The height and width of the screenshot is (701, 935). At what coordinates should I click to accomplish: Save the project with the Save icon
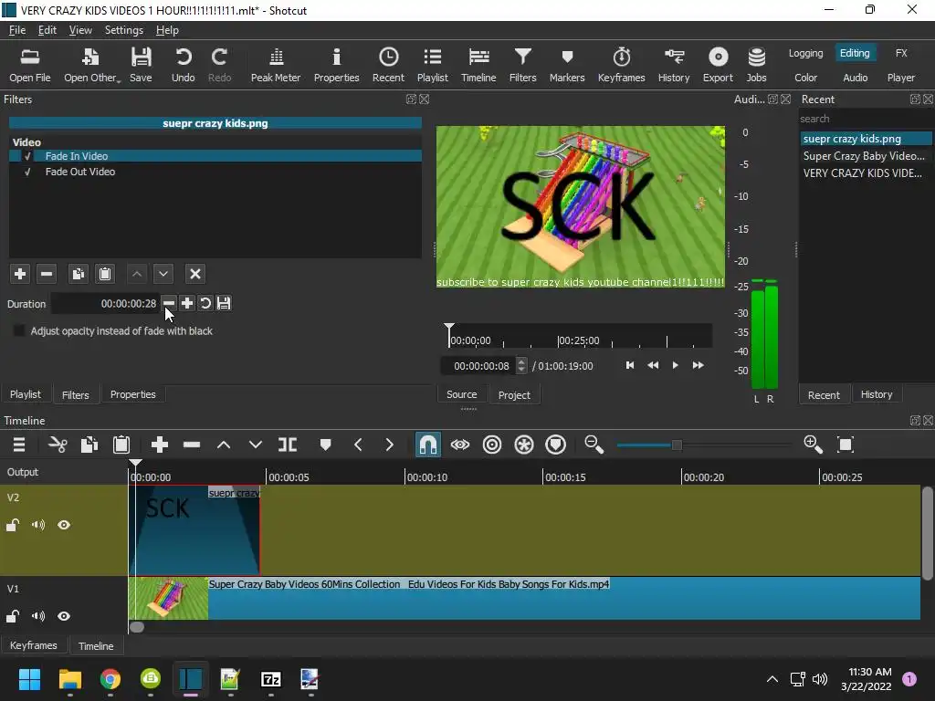[x=141, y=65]
